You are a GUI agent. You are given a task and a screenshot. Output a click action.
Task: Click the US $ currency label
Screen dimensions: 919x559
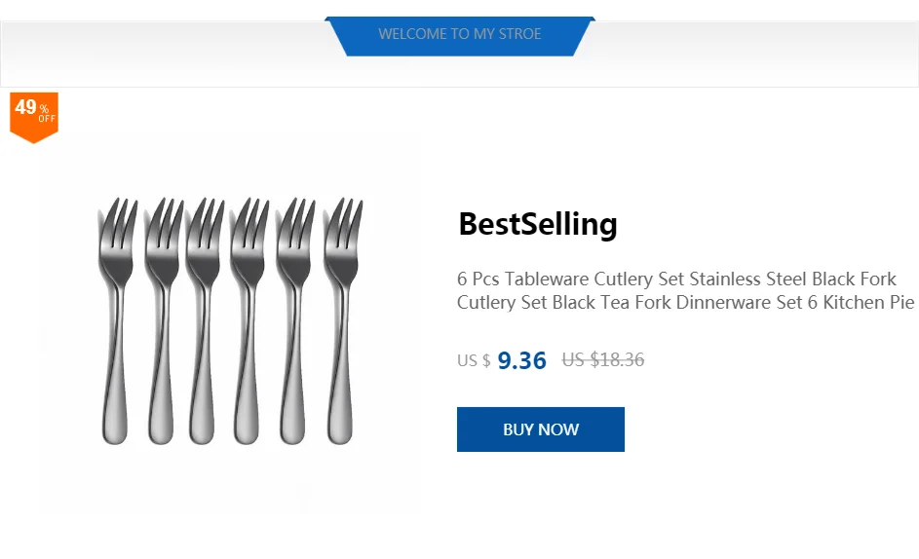(474, 360)
